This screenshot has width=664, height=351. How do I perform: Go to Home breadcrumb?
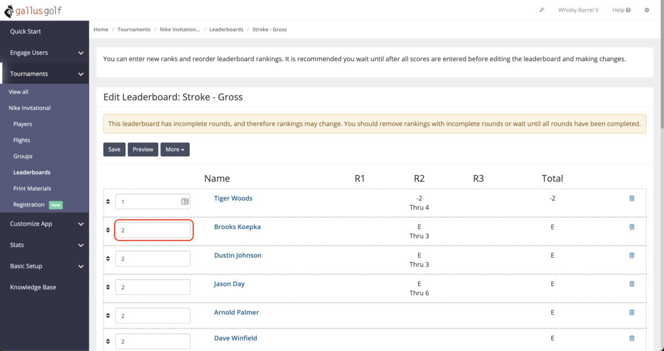101,29
